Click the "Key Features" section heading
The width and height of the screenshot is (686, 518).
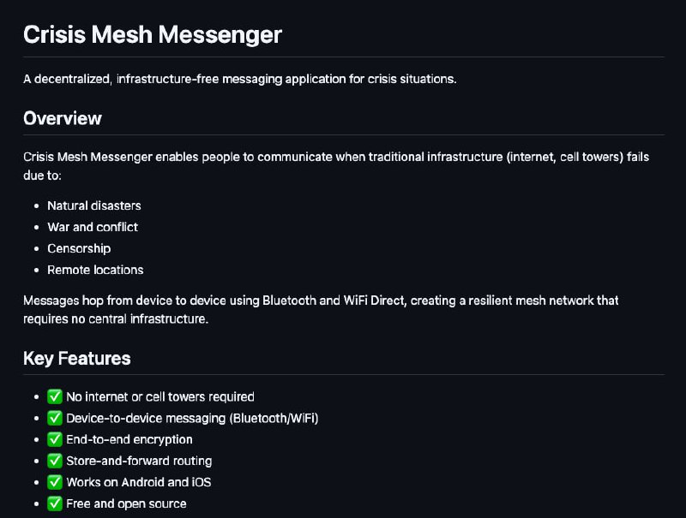pyautogui.click(x=77, y=358)
